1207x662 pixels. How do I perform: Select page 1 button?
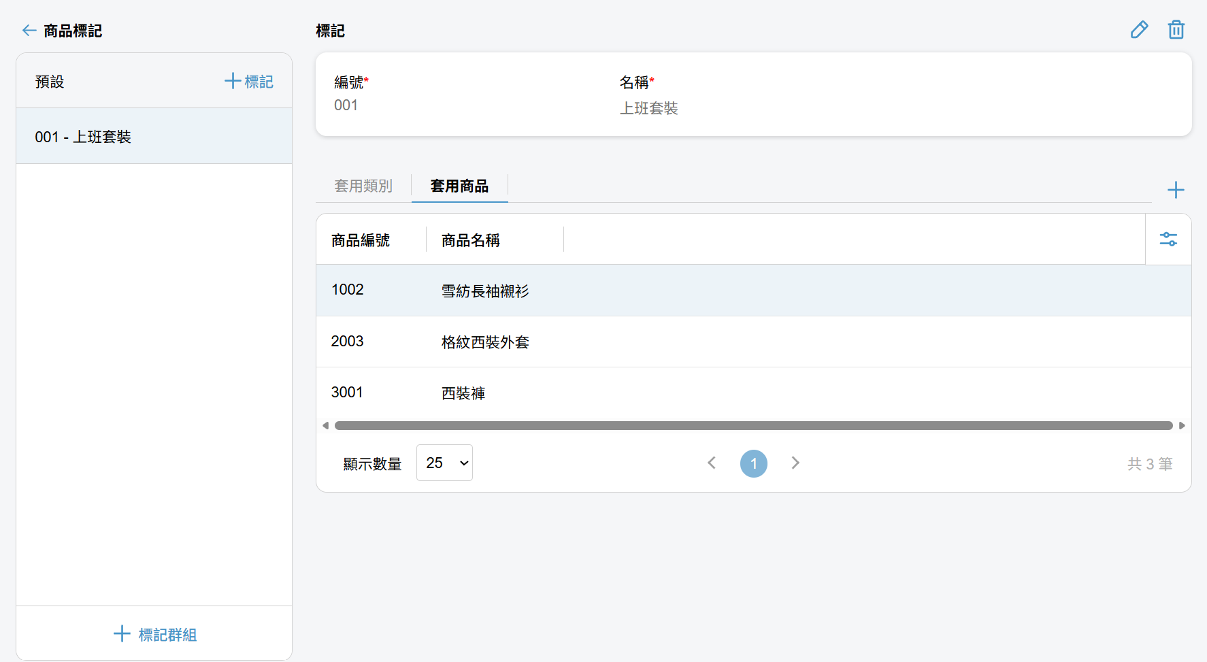tap(753, 463)
